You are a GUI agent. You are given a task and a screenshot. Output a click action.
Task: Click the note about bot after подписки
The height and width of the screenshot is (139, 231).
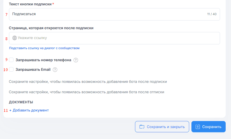pyautogui.click(x=88, y=82)
